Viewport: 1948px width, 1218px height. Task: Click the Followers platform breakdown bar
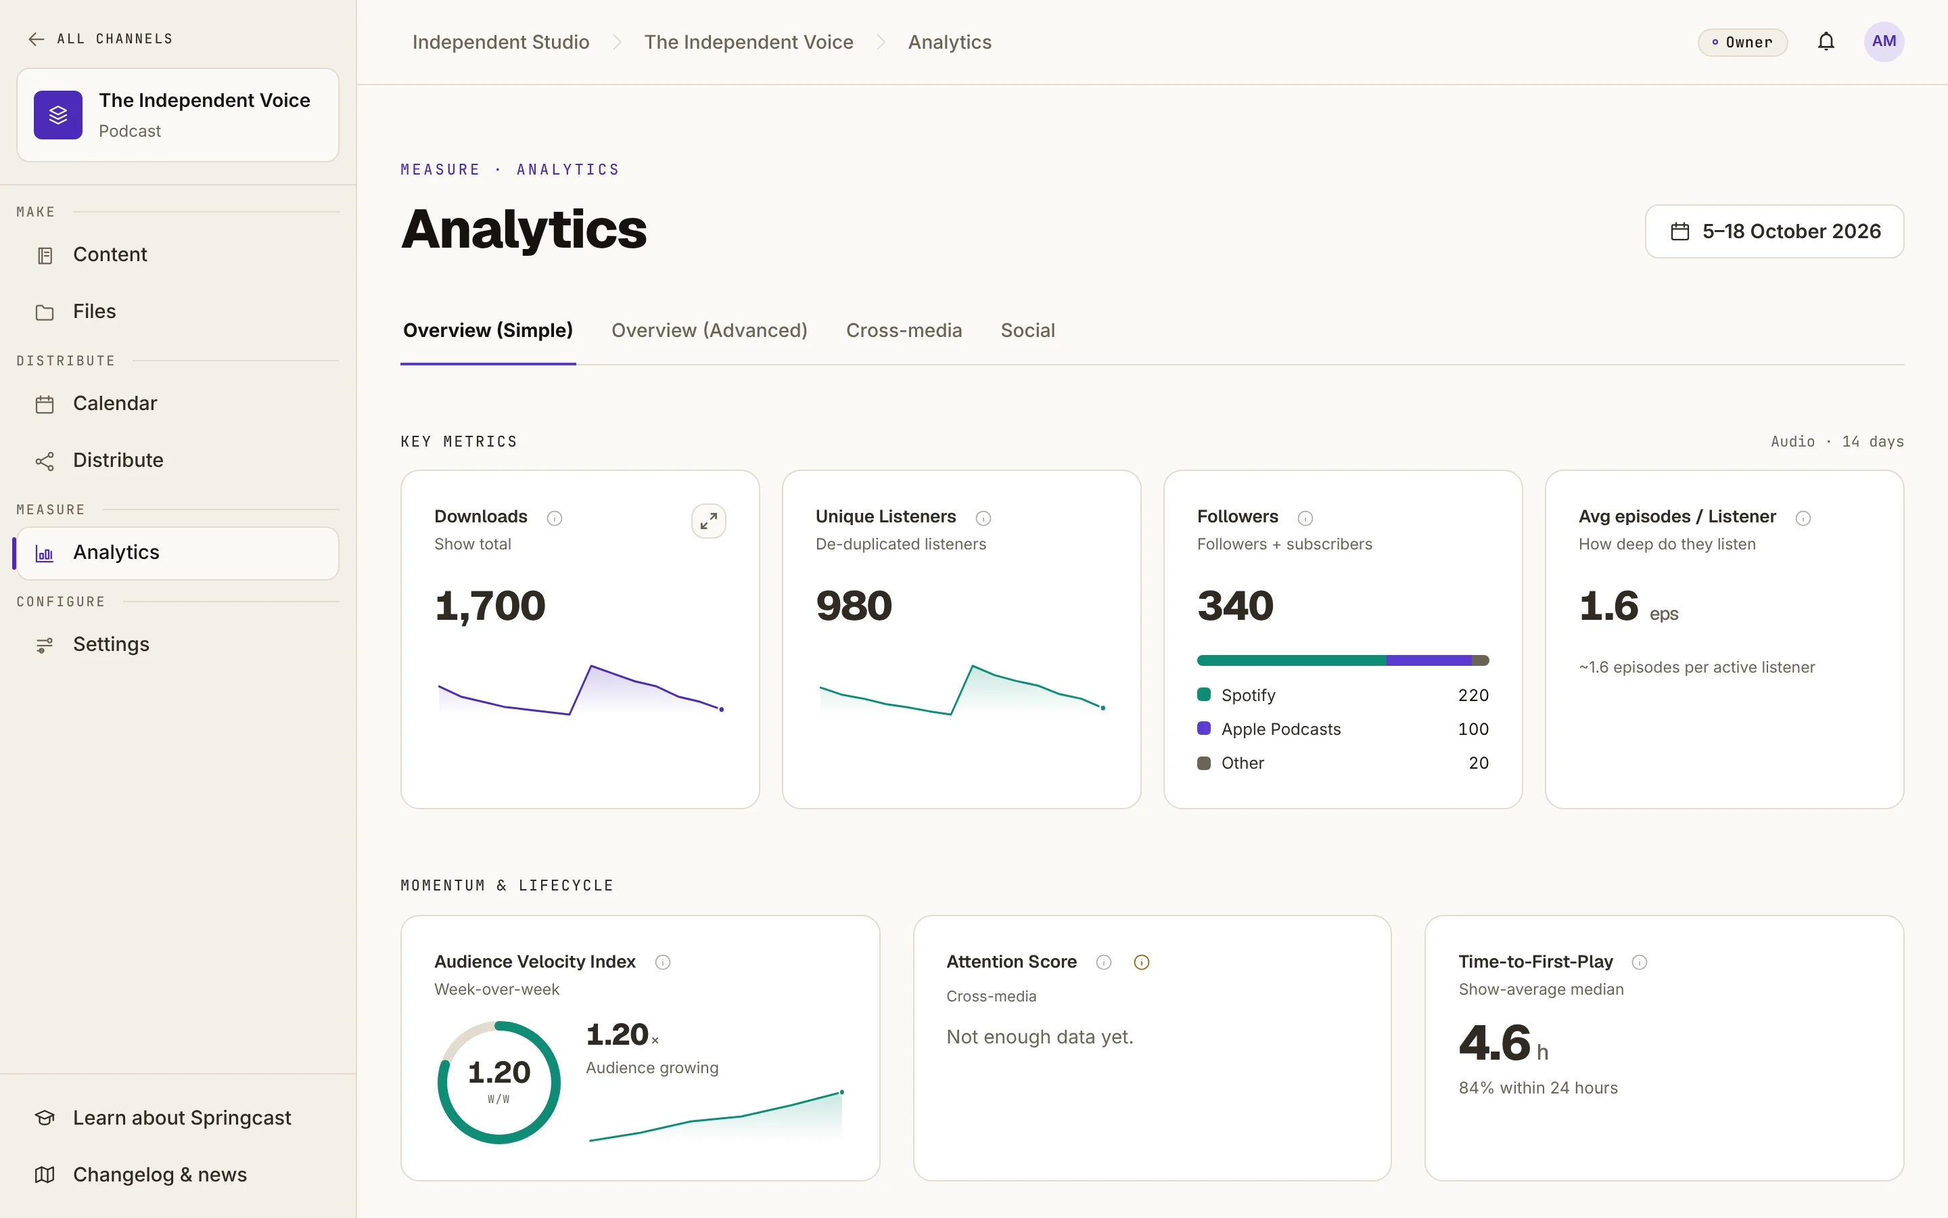point(1343,660)
